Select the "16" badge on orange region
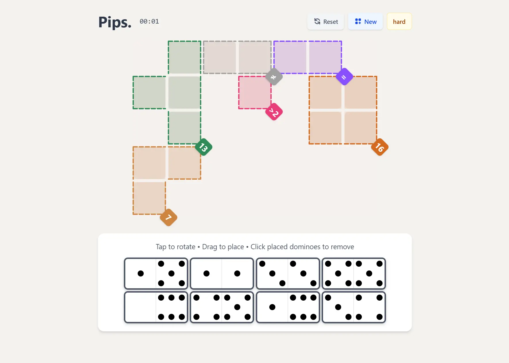Screen dimensions: 509x363 [x=379, y=147]
